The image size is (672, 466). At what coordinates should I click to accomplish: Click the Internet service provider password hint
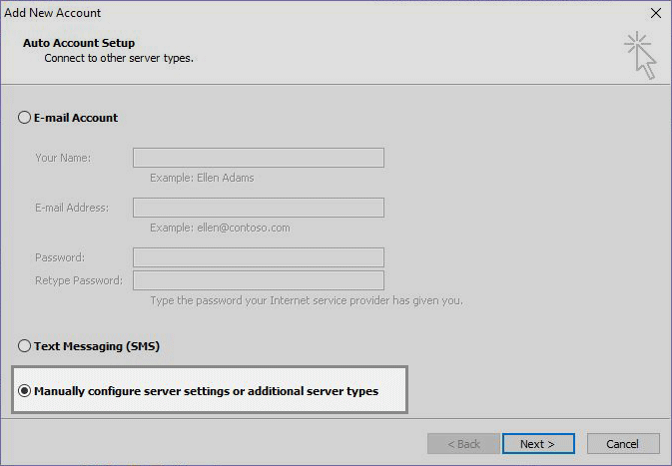pyautogui.click(x=306, y=300)
